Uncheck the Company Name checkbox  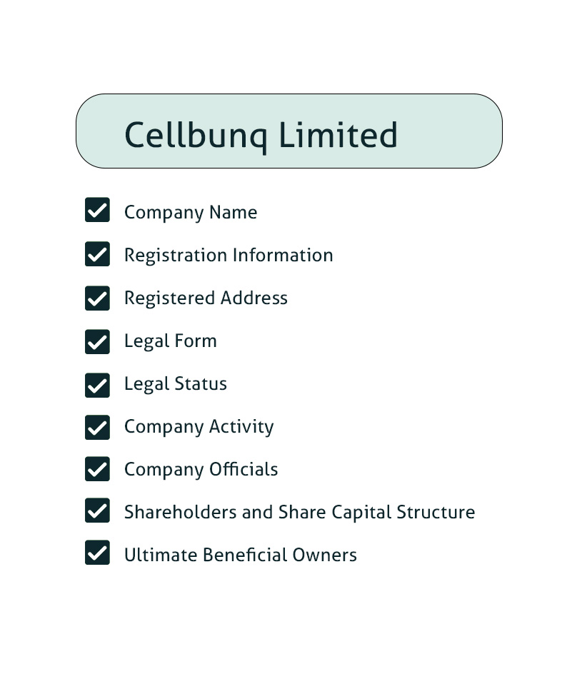pyautogui.click(x=97, y=210)
